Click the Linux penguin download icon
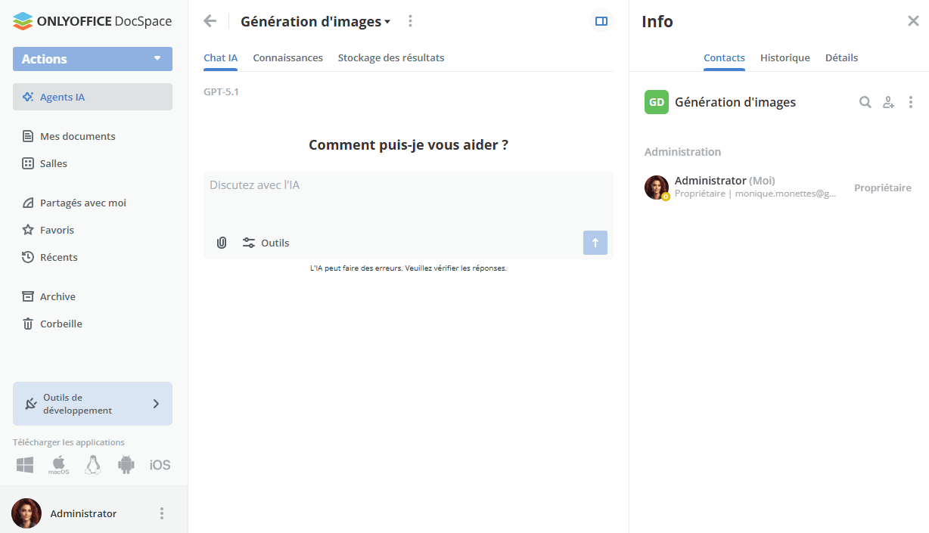 click(x=93, y=465)
